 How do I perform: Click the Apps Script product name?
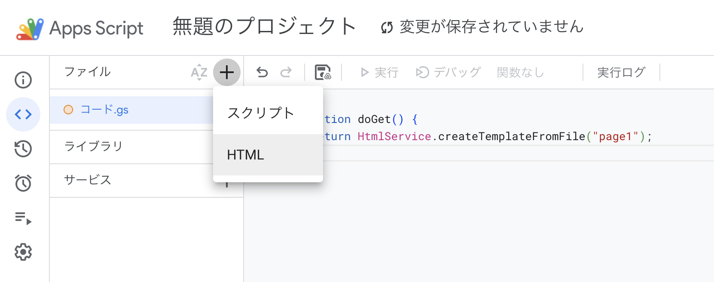pyautogui.click(x=96, y=28)
